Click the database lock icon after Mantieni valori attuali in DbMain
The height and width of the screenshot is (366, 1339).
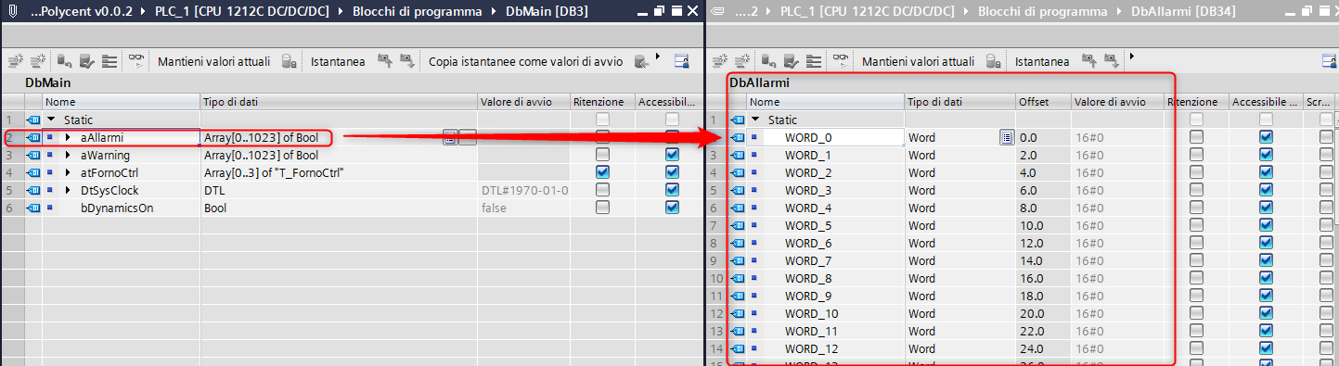(289, 61)
